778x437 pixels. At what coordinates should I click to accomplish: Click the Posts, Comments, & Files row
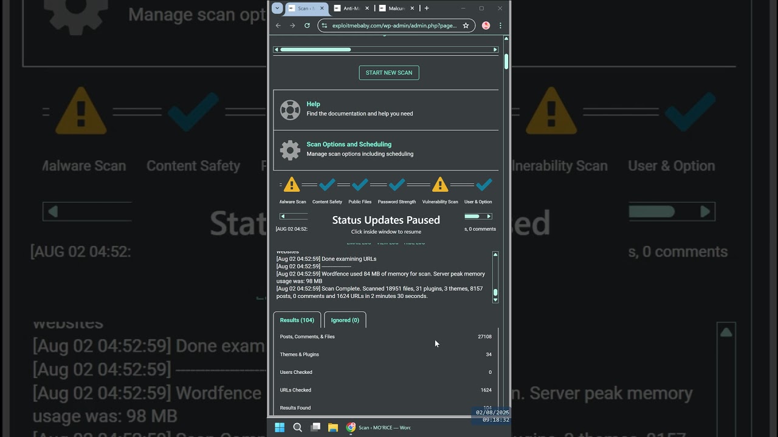click(x=386, y=336)
